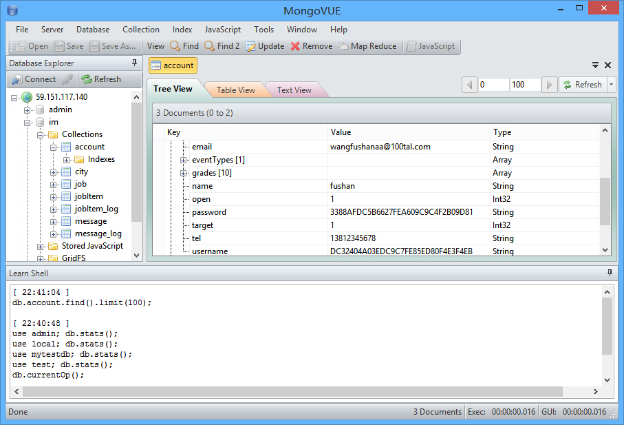Viewport: 624px width, 425px height.
Task: Switch to the Text View tab
Action: coord(294,90)
